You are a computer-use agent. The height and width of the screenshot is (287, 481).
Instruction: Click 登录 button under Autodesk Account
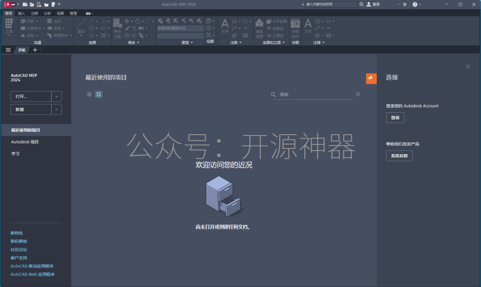point(395,118)
